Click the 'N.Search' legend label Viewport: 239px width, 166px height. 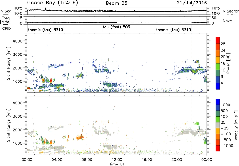point(231,11)
